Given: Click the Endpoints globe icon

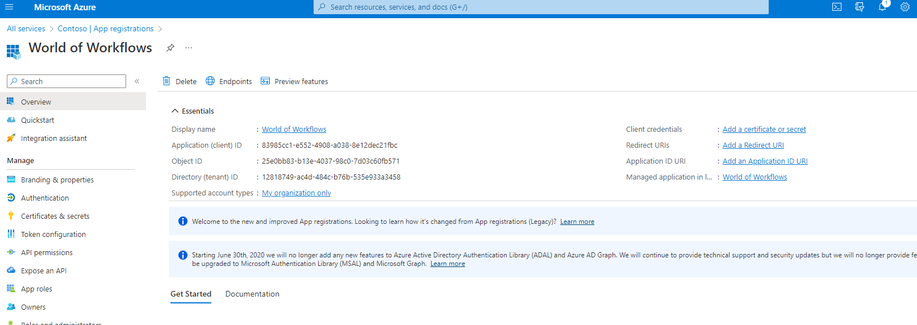Looking at the screenshot, I should pyautogui.click(x=210, y=81).
